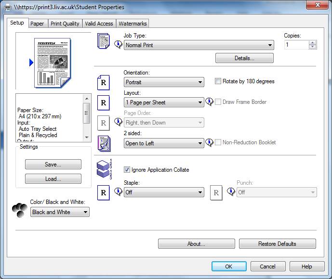Click the About... button

(196, 244)
